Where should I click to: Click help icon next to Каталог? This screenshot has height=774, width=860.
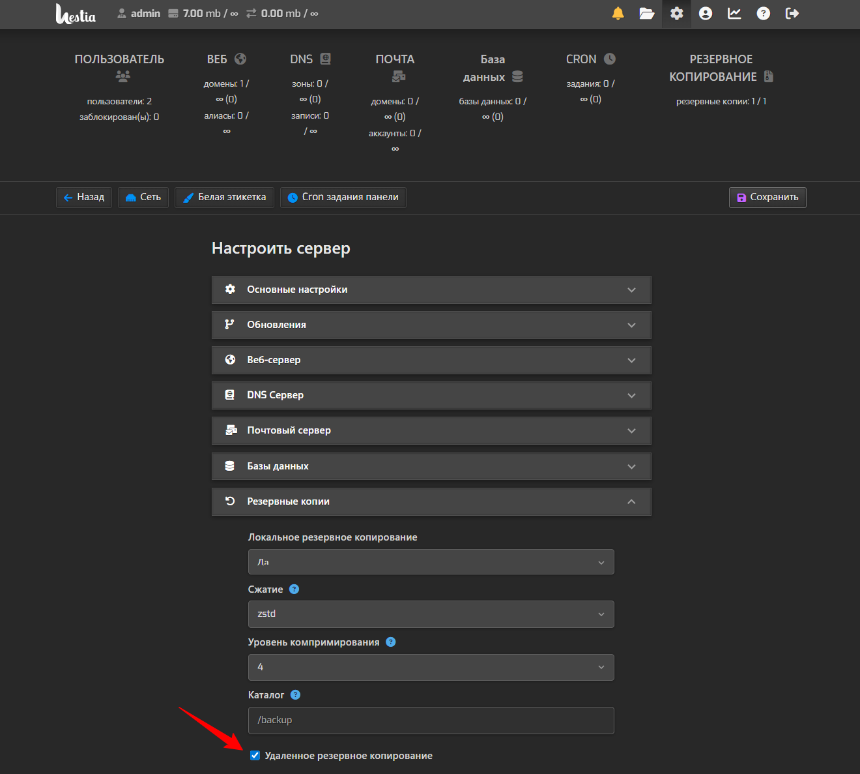[x=295, y=694]
